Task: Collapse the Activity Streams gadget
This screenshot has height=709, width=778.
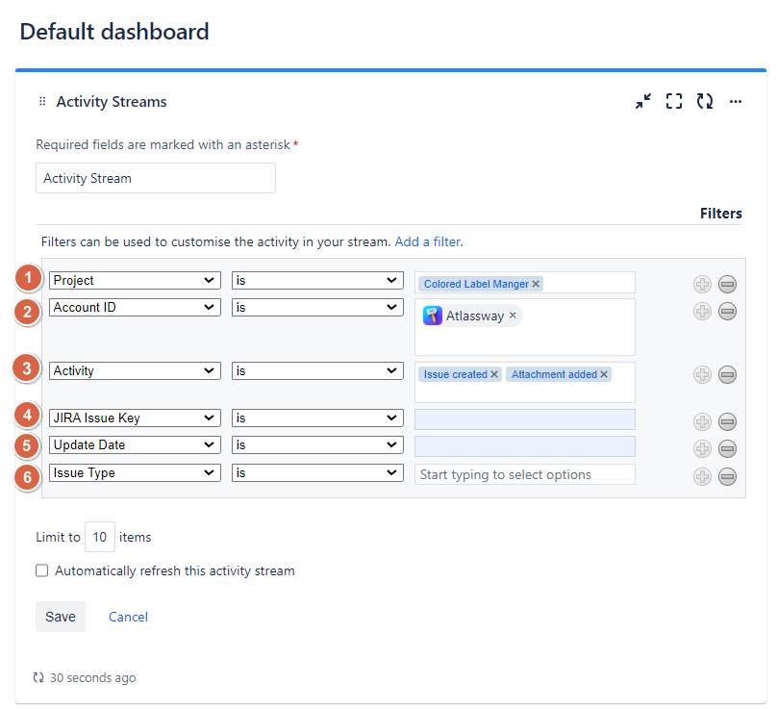Action: pyautogui.click(x=642, y=101)
